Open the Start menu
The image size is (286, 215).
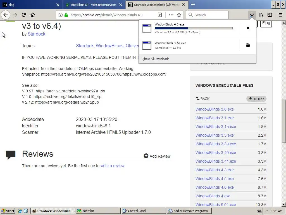point(8,211)
